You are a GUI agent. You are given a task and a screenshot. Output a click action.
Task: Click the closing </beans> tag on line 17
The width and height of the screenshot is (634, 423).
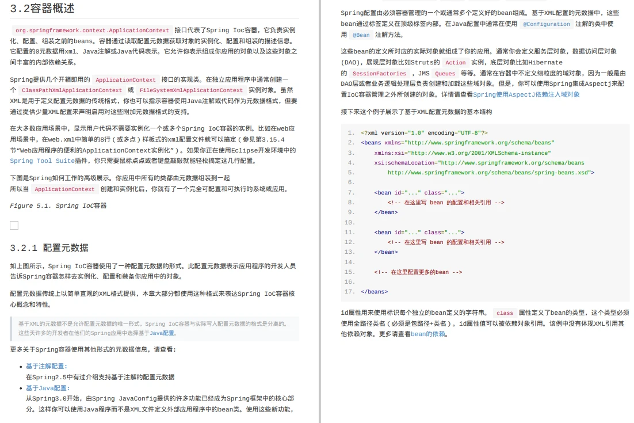click(375, 292)
